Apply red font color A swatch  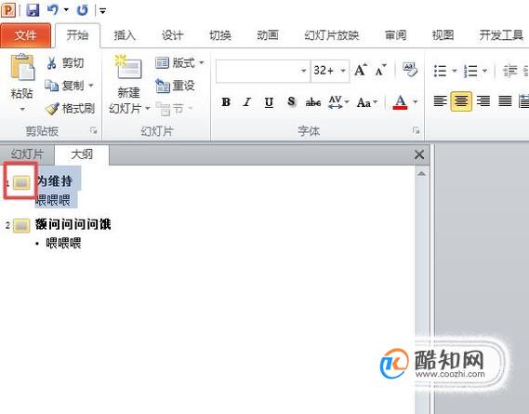click(400, 101)
